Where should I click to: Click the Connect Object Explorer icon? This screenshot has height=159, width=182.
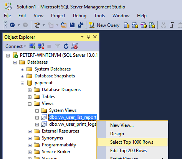tap(32, 46)
